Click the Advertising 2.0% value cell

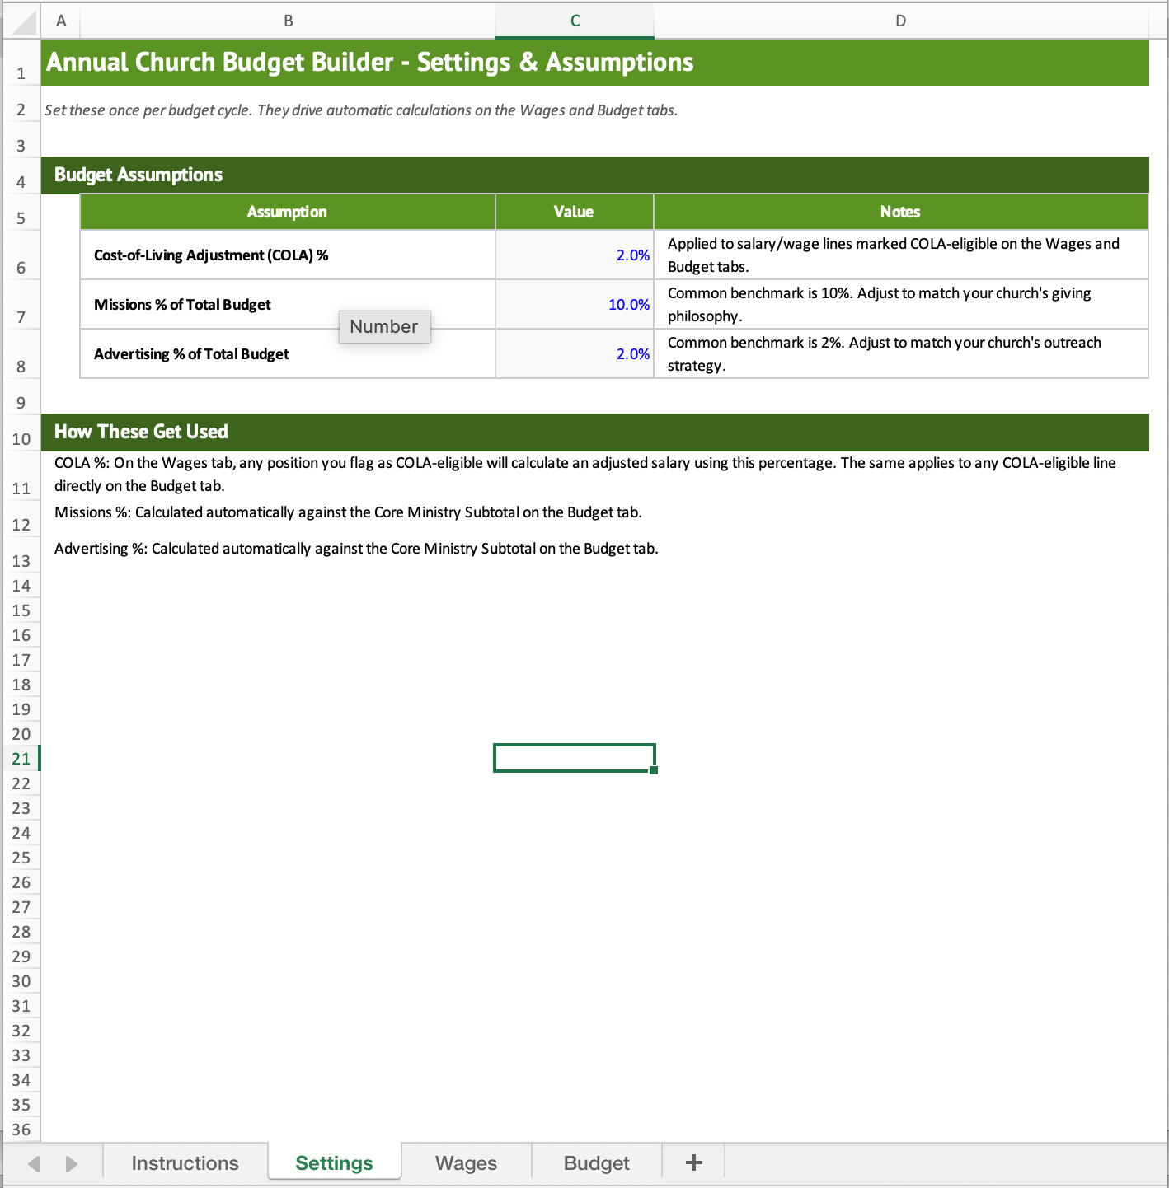coord(575,353)
